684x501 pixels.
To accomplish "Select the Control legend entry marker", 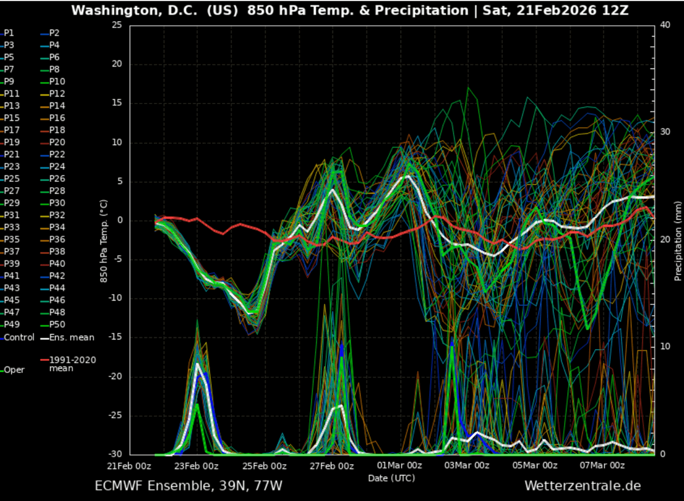I will pos(3,337).
